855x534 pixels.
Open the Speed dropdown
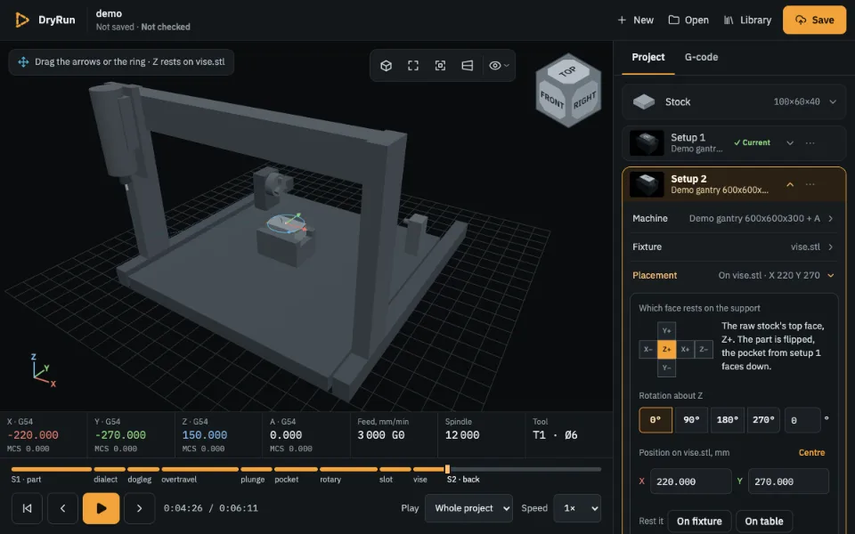[x=577, y=508]
